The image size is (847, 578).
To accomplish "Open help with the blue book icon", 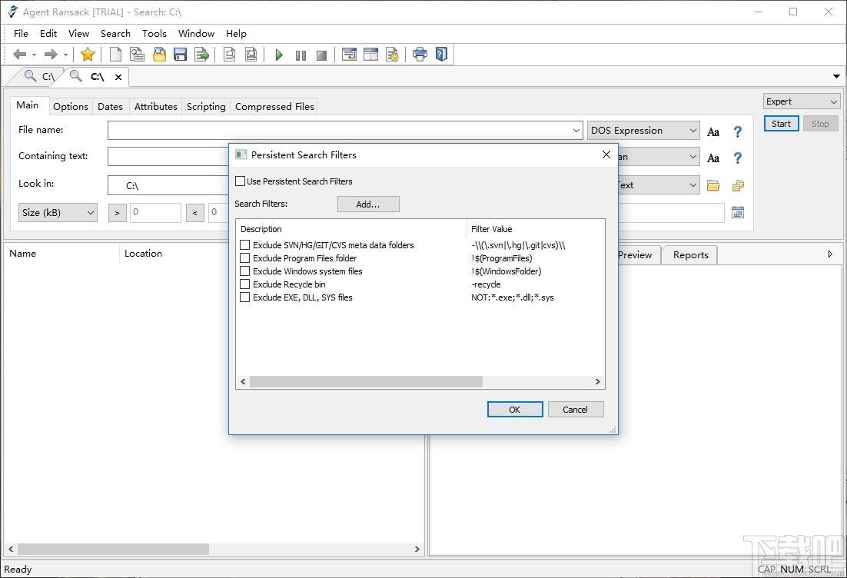I will 441,54.
